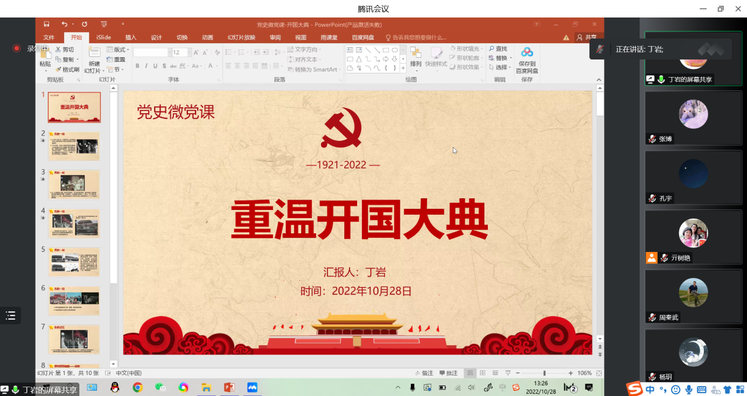This screenshot has height=396, width=747.
Task: Expand the shapes gallery more arrow
Action: coord(403,68)
